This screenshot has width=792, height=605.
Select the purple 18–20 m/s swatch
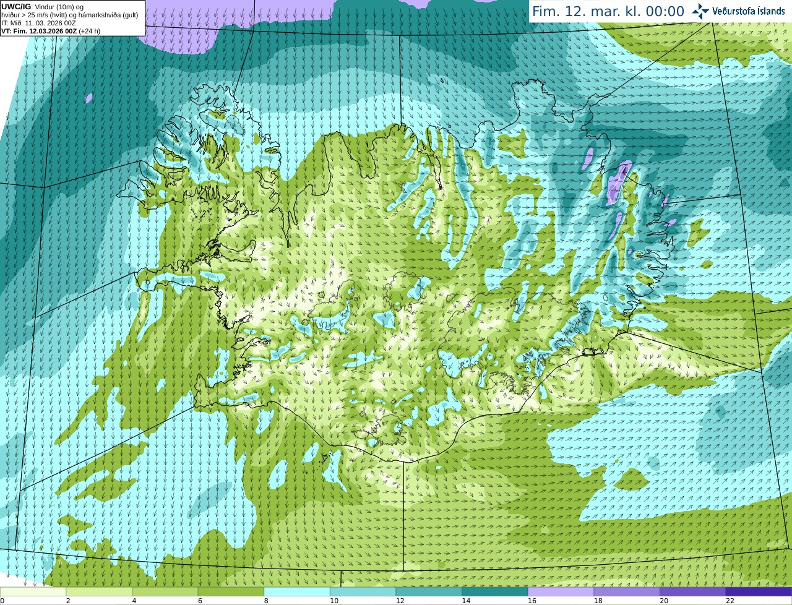(x=627, y=591)
